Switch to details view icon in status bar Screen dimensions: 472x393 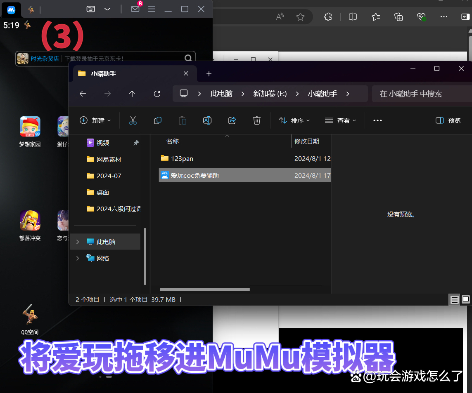coord(455,299)
